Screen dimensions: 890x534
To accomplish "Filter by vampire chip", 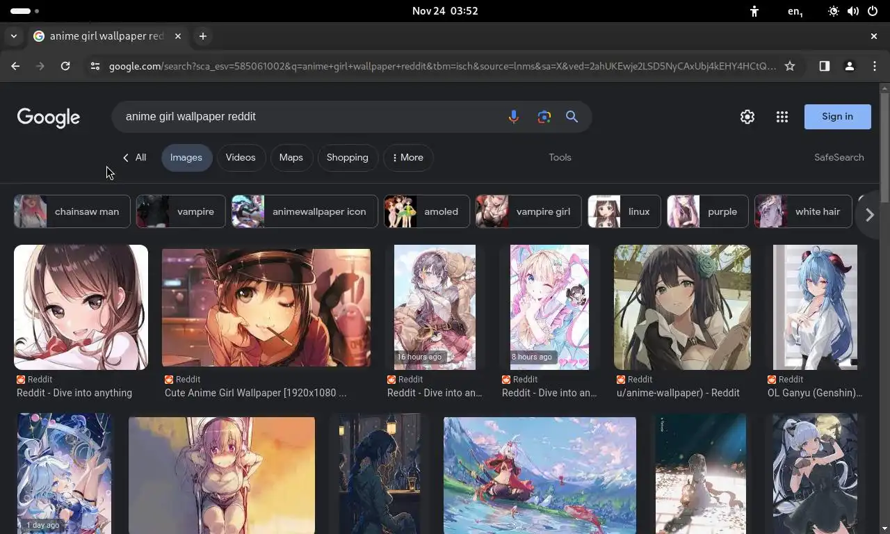I will point(181,211).
